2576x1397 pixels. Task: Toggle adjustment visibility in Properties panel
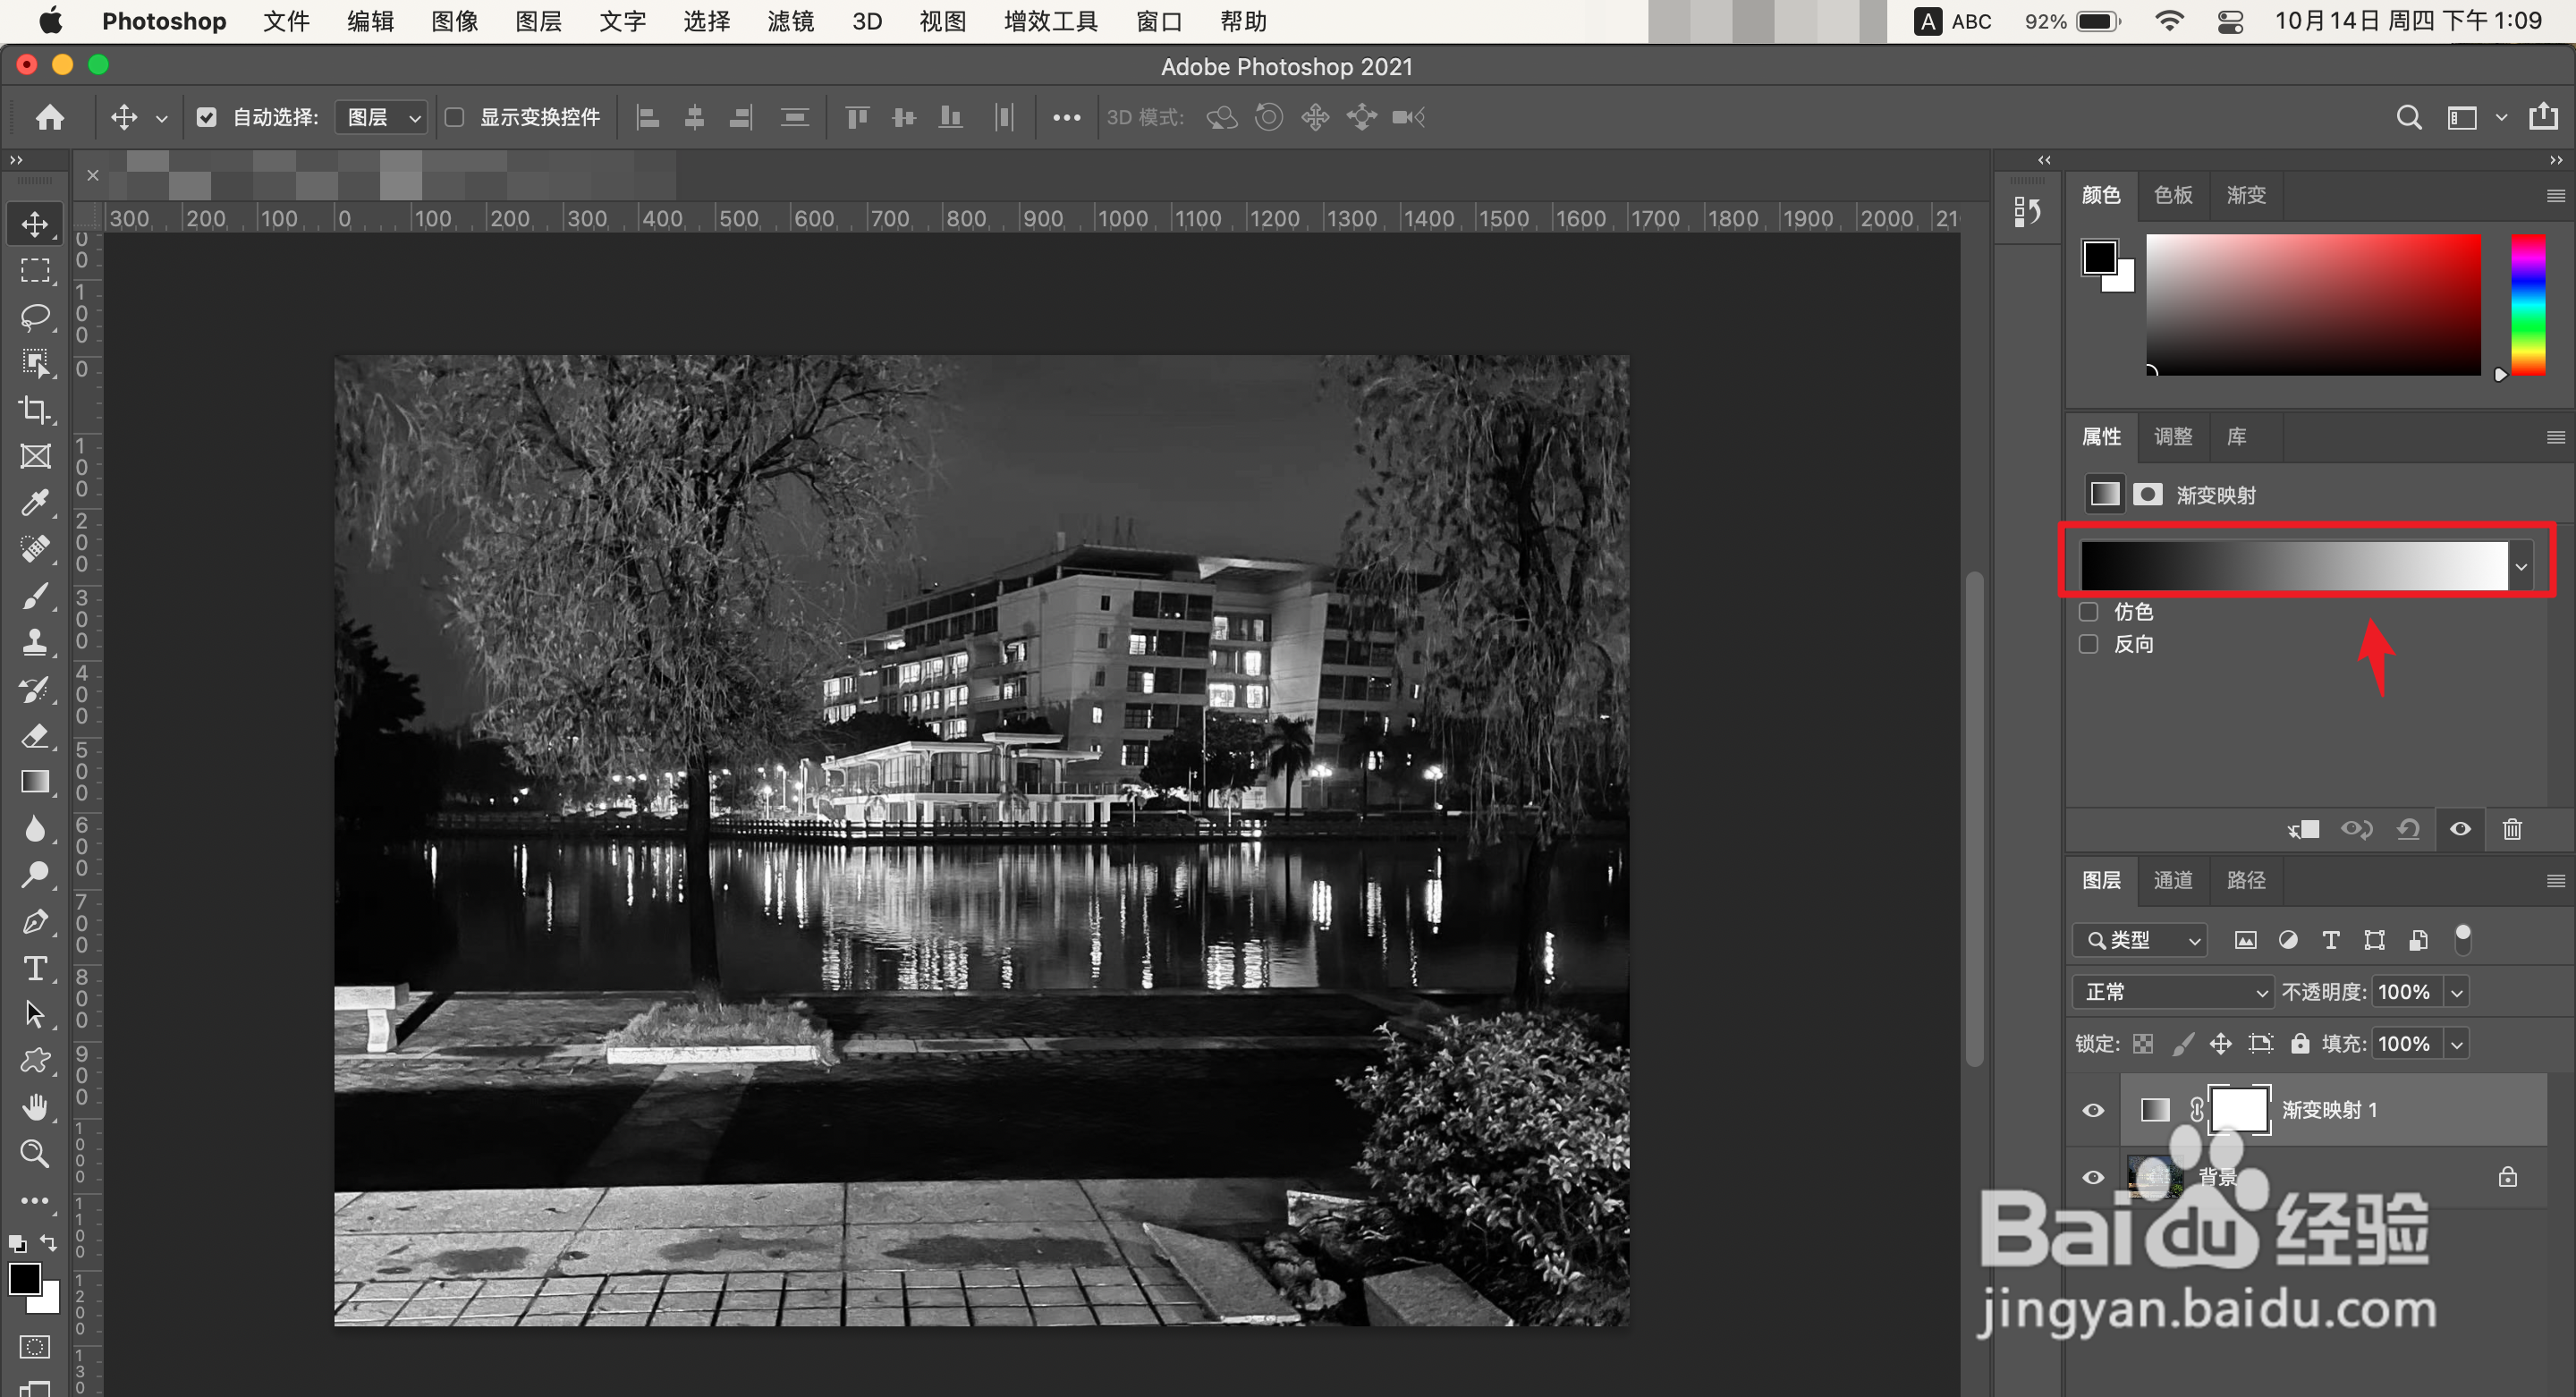[x=2460, y=830]
